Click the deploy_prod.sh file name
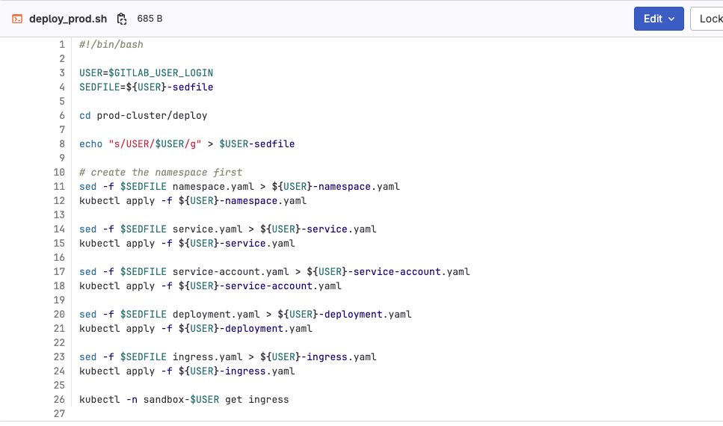Viewport: 723px width, 426px height. tap(68, 19)
